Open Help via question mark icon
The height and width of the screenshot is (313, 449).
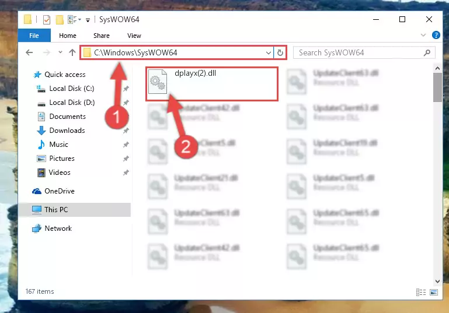click(436, 35)
